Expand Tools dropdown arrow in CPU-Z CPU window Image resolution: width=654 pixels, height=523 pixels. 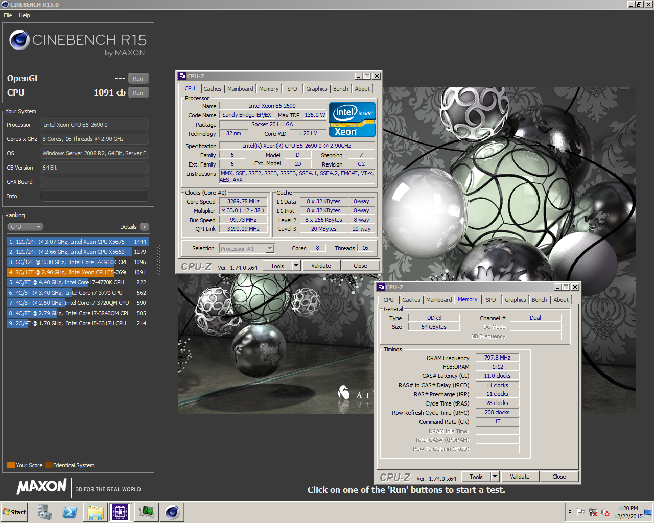[295, 266]
